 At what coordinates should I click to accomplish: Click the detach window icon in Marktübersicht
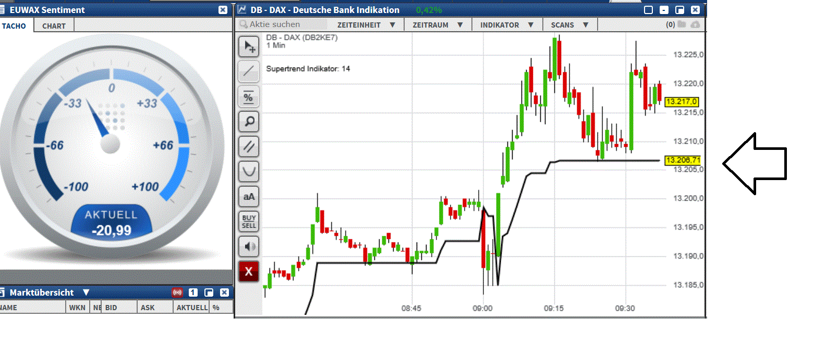pyautogui.click(x=209, y=293)
